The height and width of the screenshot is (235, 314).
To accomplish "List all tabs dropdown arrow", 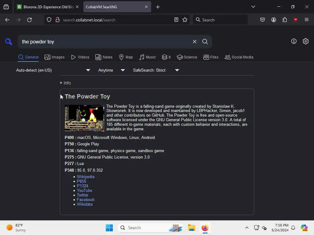I will tap(253, 7).
